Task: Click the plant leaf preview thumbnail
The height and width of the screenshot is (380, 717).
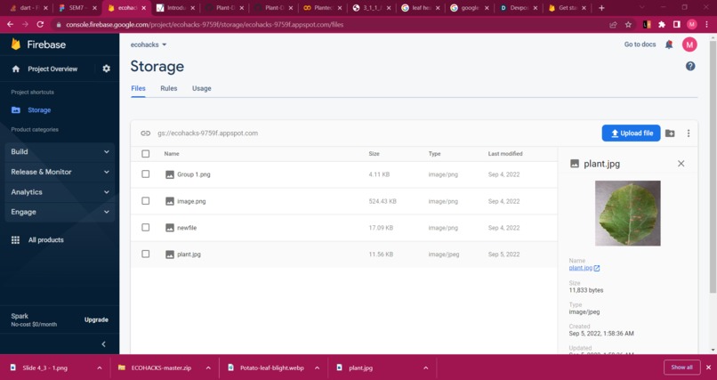Action: pos(627,213)
